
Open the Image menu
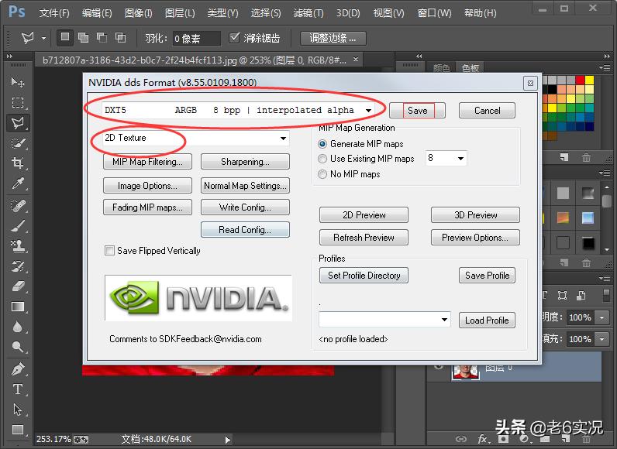point(139,13)
